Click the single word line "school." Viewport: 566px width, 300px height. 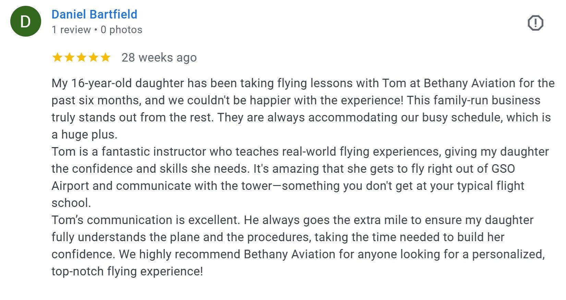point(71,203)
